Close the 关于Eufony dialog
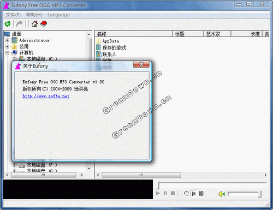This screenshot has width=273, height=210. coord(141,64)
